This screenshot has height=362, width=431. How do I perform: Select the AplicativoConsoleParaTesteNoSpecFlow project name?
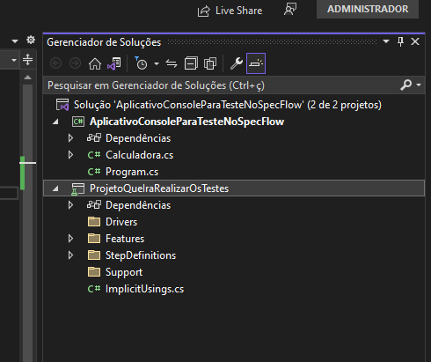coord(186,122)
